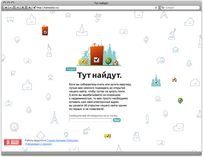
Task: Increase text size with large A button
Action: pyautogui.click(x=23, y=8)
